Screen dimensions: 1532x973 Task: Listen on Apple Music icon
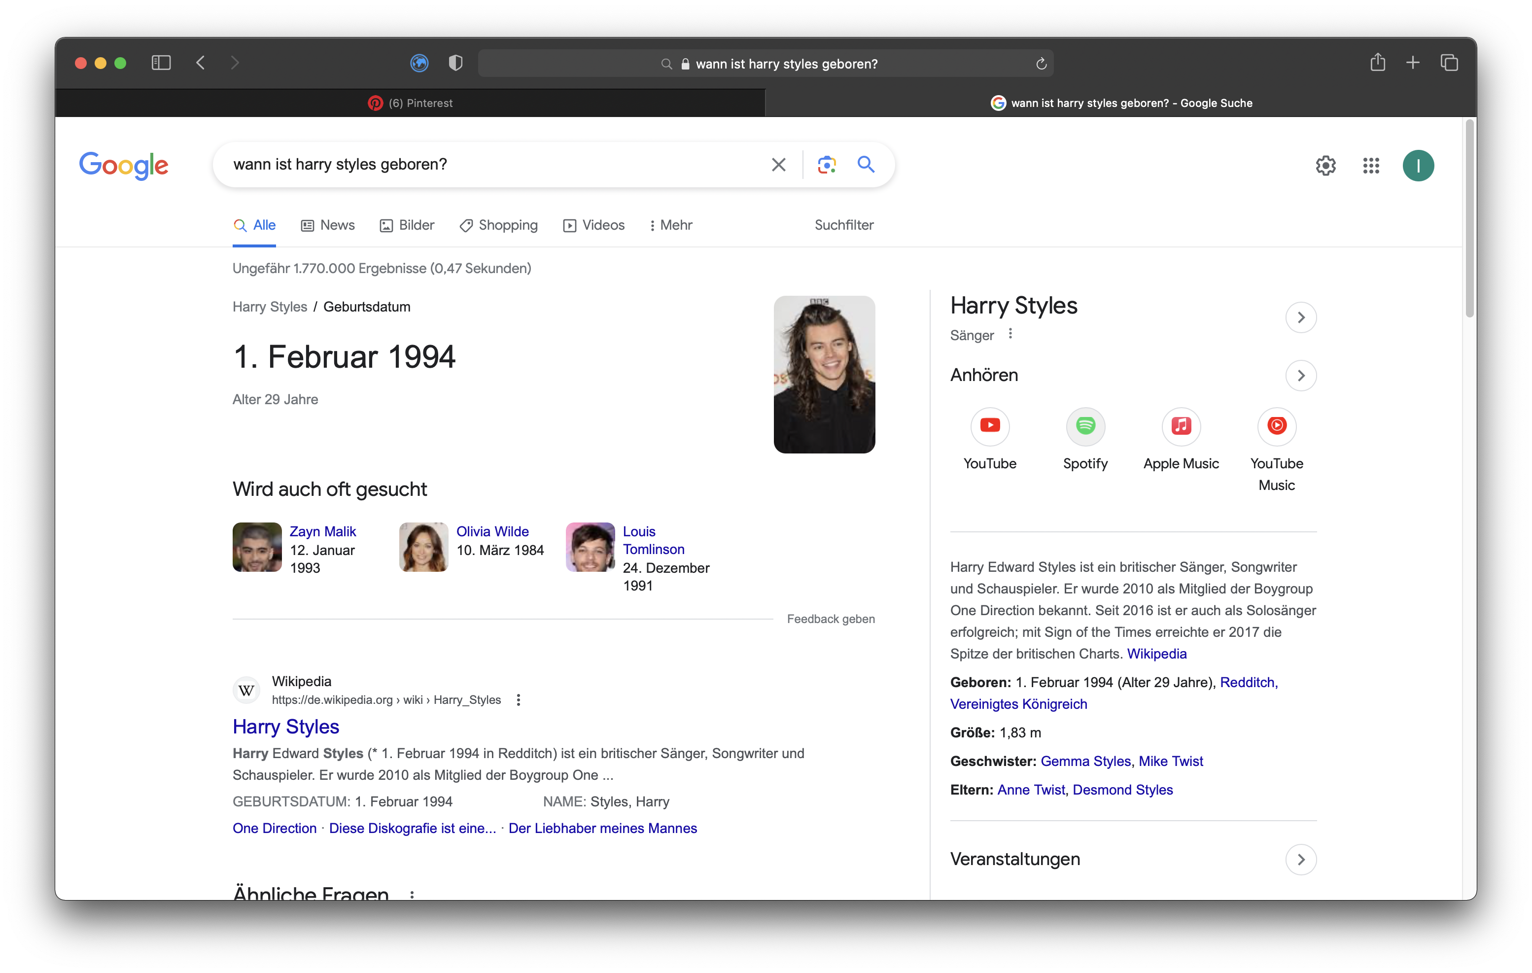(1181, 426)
